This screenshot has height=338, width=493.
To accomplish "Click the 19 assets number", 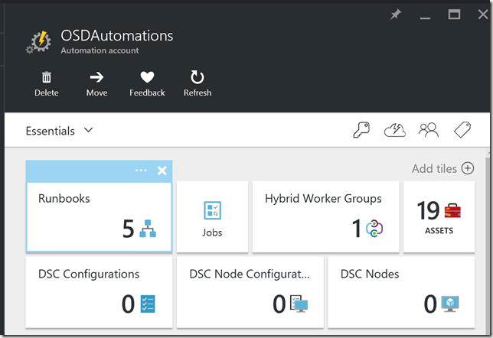I will pos(428,210).
